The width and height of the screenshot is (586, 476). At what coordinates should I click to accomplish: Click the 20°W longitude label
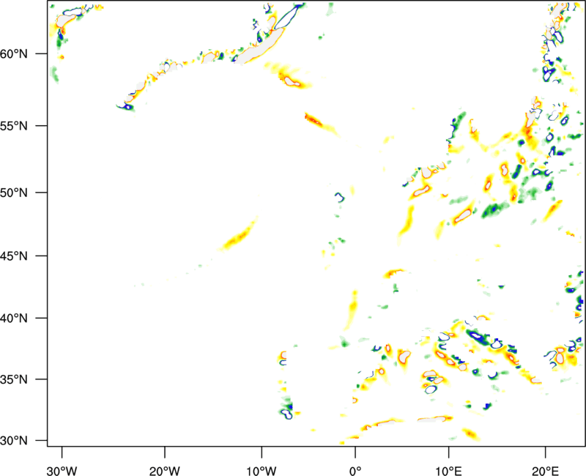coord(165,471)
